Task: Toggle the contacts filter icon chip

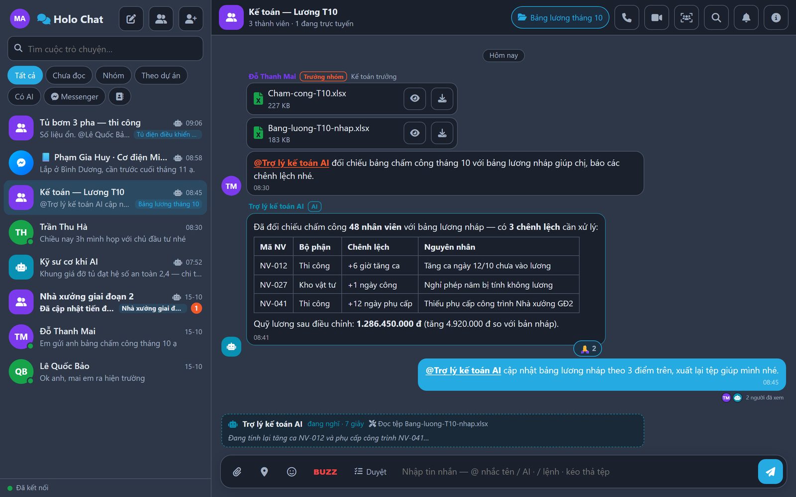Action: coord(119,96)
